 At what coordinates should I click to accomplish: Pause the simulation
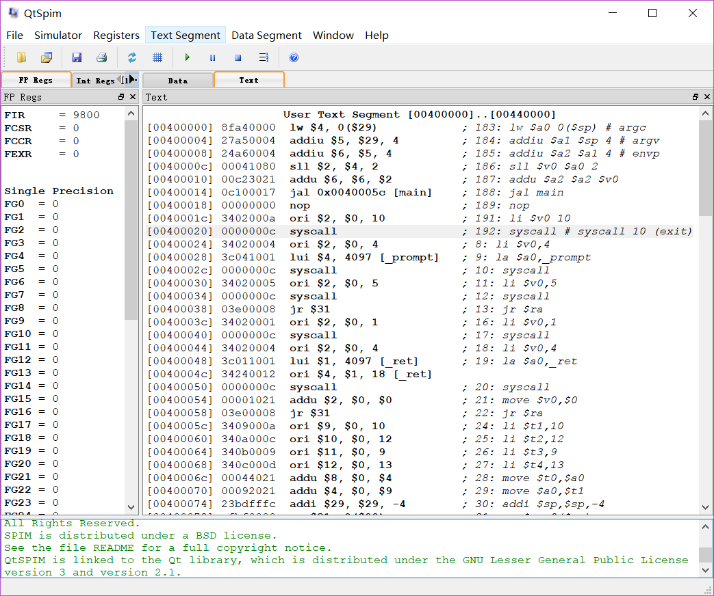pyautogui.click(x=212, y=57)
